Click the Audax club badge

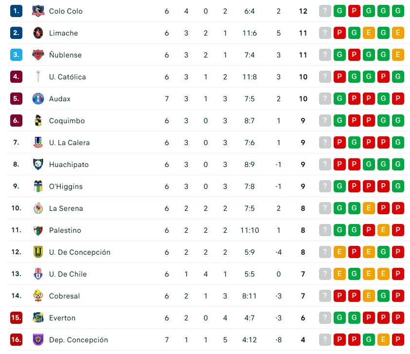click(x=37, y=98)
